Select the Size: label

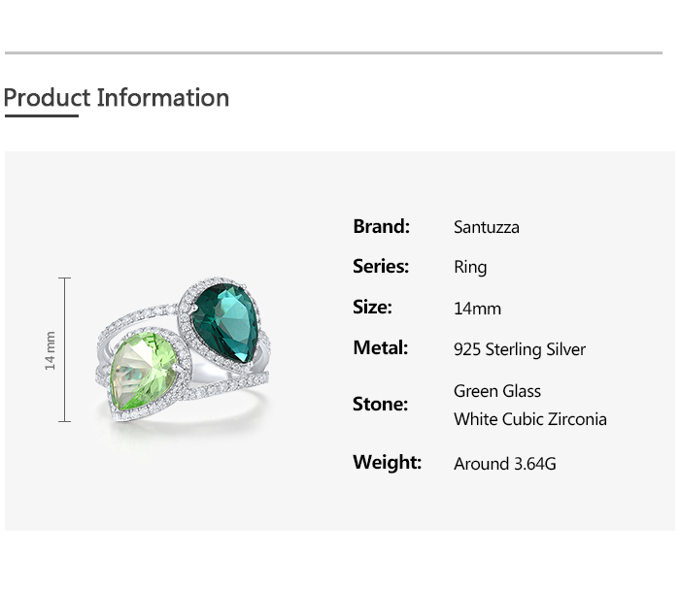pos(372,308)
